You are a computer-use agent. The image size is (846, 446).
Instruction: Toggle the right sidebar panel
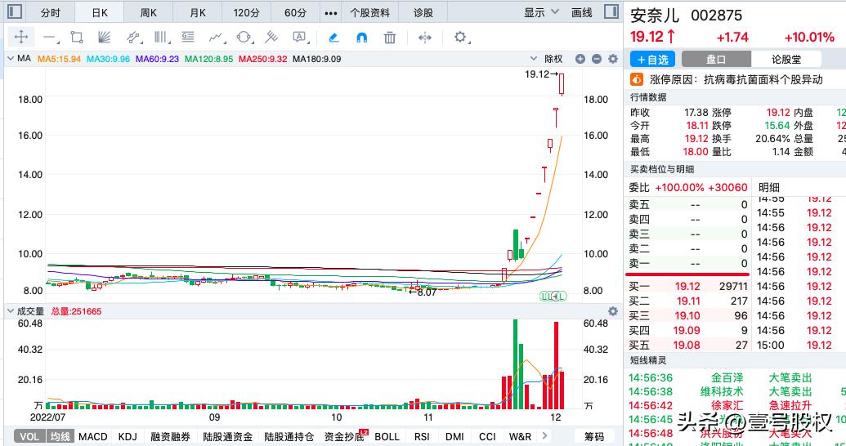610,12
